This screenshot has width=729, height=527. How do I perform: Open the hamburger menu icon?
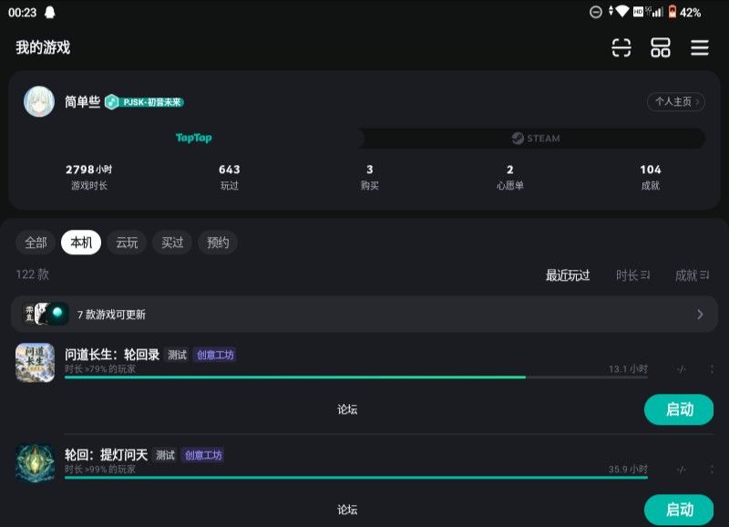[700, 47]
